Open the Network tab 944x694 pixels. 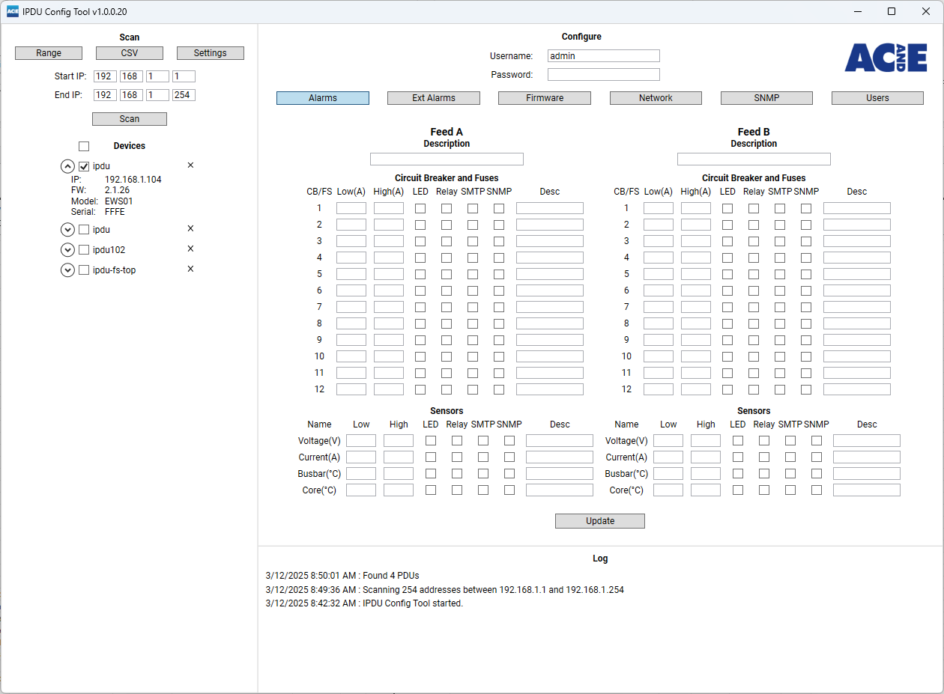pos(656,98)
